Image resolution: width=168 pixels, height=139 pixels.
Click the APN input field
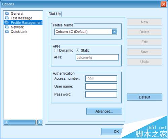(x=97, y=57)
